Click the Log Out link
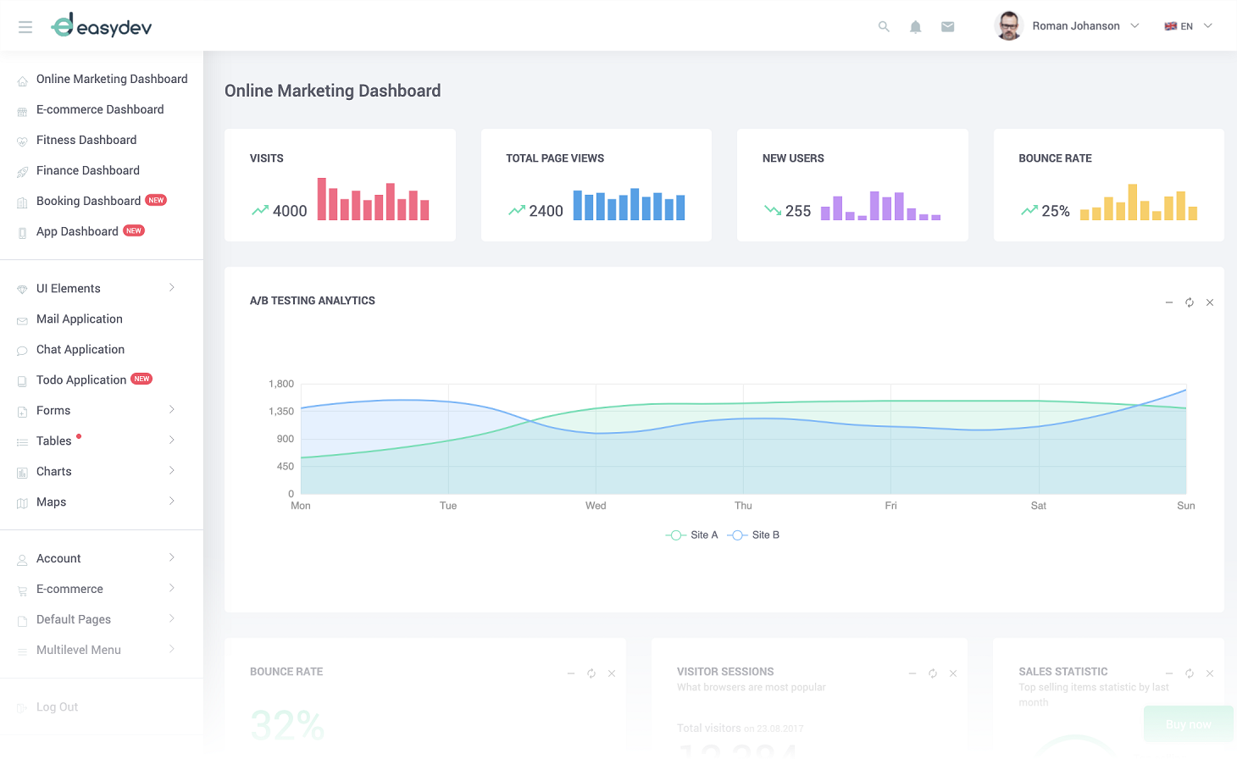 point(57,707)
